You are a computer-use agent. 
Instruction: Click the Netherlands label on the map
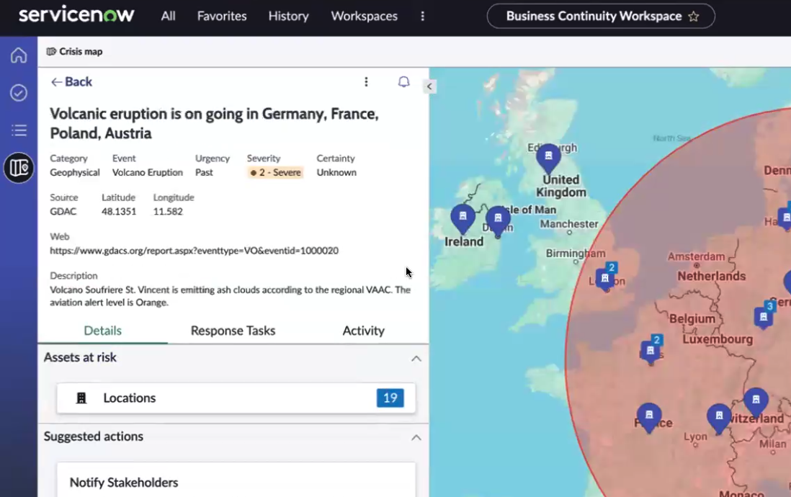(x=711, y=276)
